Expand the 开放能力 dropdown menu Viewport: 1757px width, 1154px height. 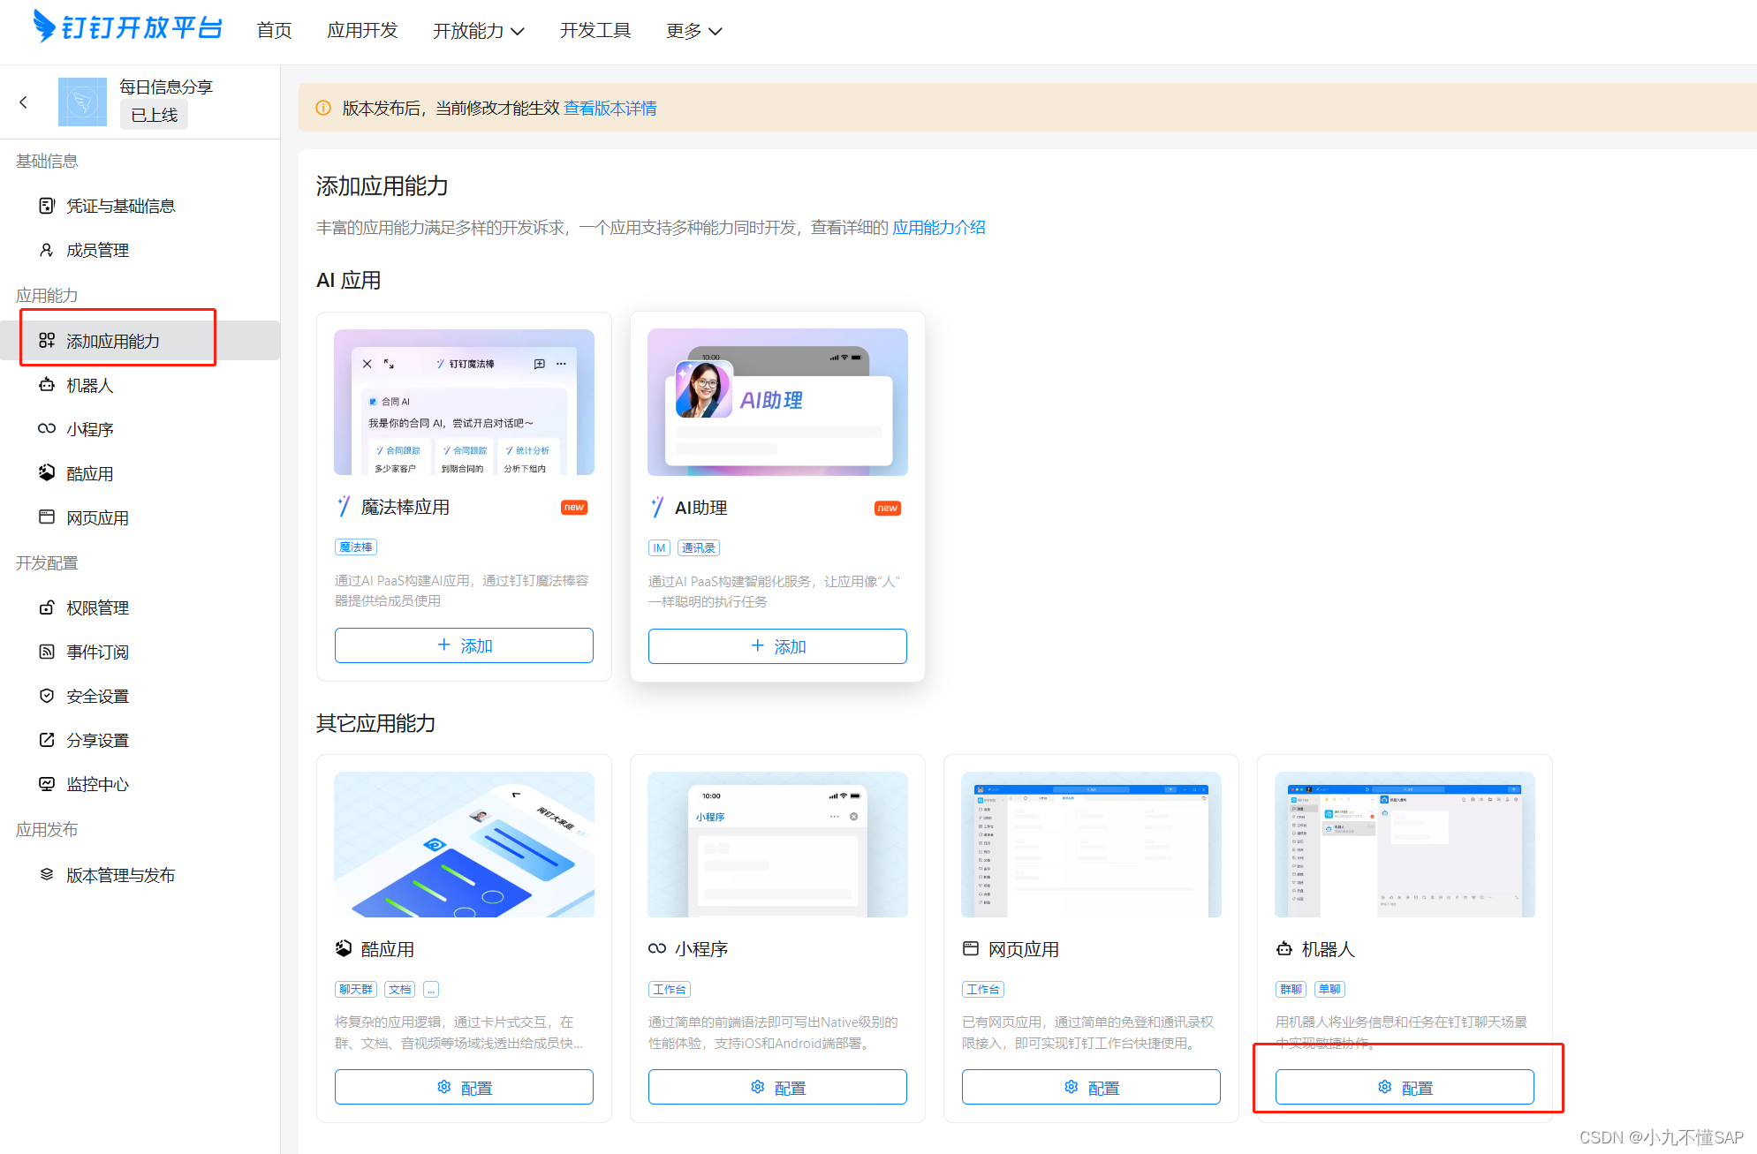(x=479, y=31)
